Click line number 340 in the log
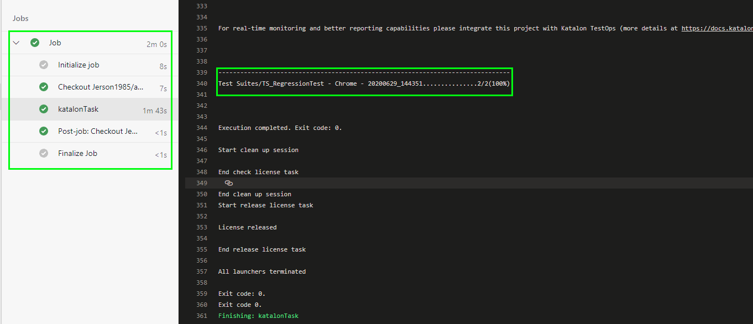The width and height of the screenshot is (753, 324). [202, 83]
